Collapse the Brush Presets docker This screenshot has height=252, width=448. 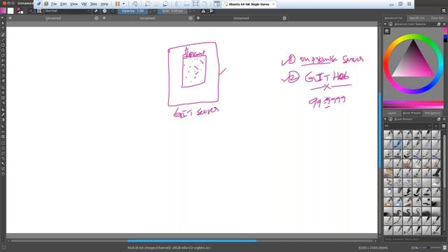(x=385, y=119)
